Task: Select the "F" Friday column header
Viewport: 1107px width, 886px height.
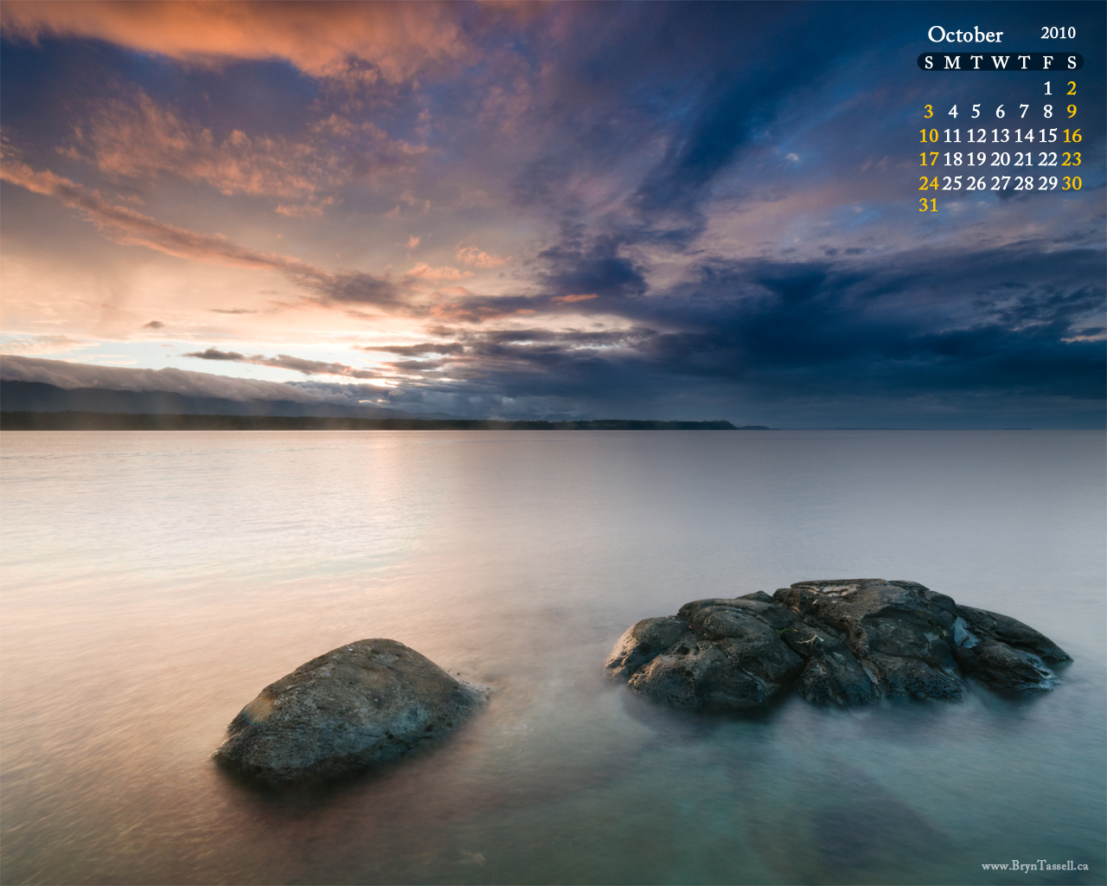Action: pyautogui.click(x=1047, y=62)
